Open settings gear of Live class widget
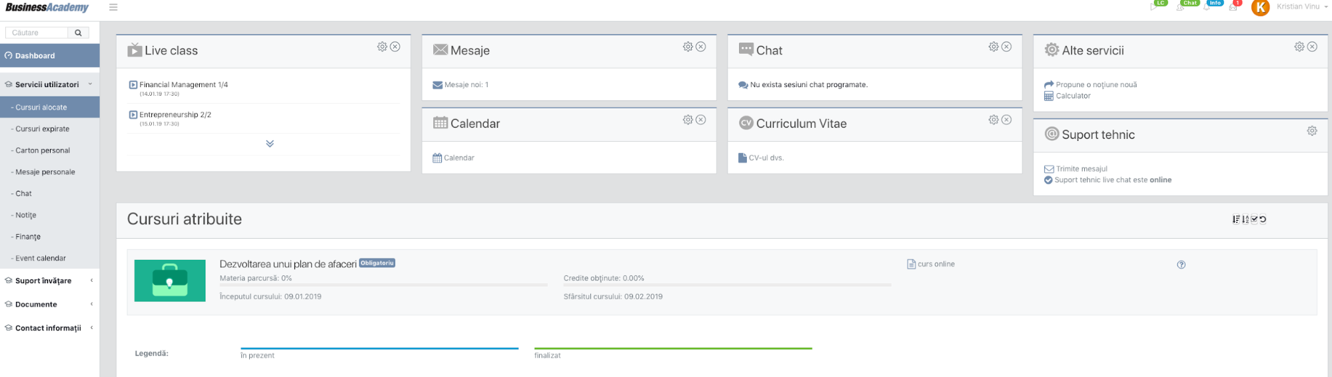Viewport: 1332px width, 377px height. [382, 47]
